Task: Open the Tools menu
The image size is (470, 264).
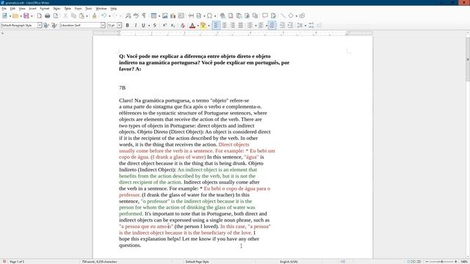Action: pyautogui.click(x=89, y=9)
